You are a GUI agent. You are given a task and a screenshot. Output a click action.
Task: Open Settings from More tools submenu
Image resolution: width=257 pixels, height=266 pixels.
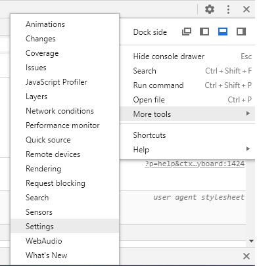(x=64, y=226)
